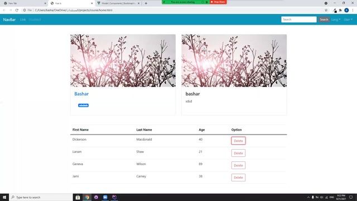Select the Larsen first name cell
The width and height of the screenshot is (357, 201).
(x=77, y=152)
